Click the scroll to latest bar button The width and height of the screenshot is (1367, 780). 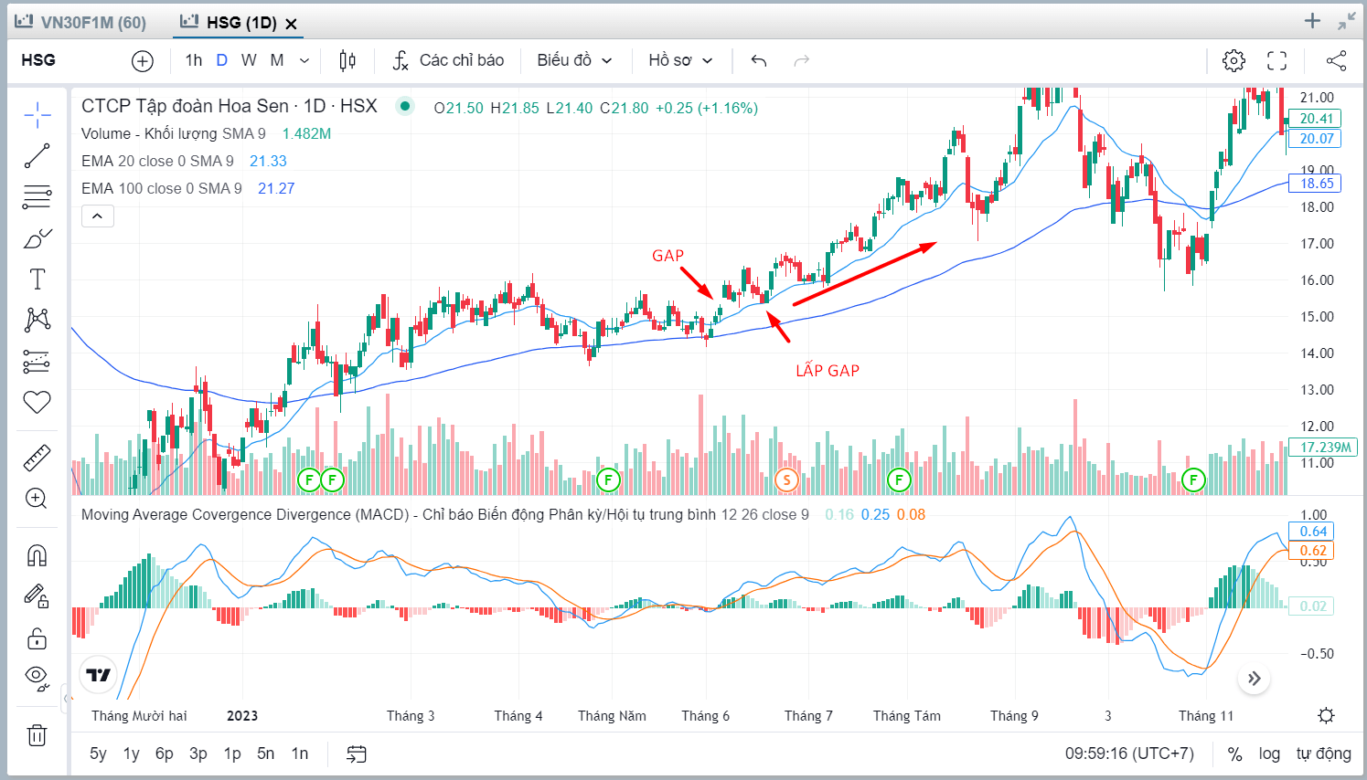(x=1255, y=678)
